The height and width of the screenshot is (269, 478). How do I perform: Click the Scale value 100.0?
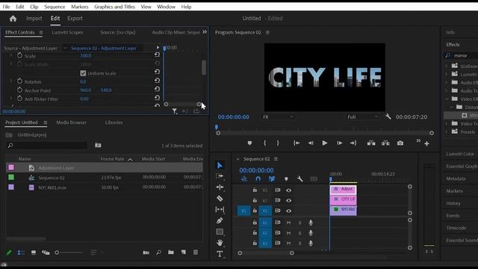pyautogui.click(x=86, y=55)
